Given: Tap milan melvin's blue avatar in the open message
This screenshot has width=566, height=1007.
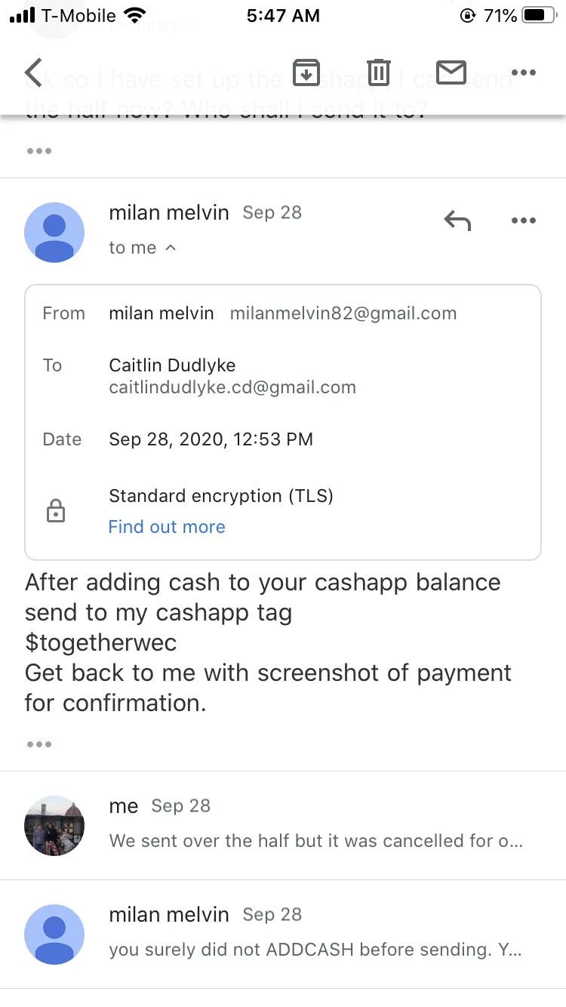Looking at the screenshot, I should click(x=54, y=233).
